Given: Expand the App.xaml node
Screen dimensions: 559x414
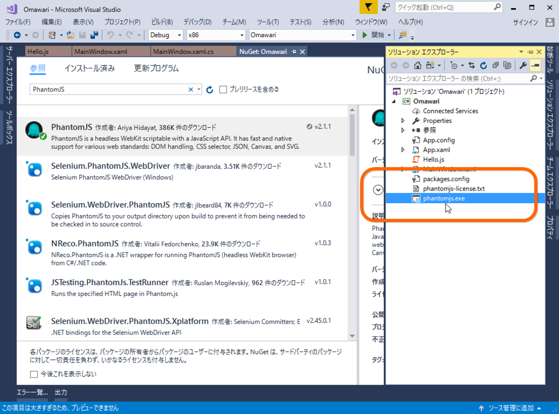Looking at the screenshot, I should coord(403,150).
